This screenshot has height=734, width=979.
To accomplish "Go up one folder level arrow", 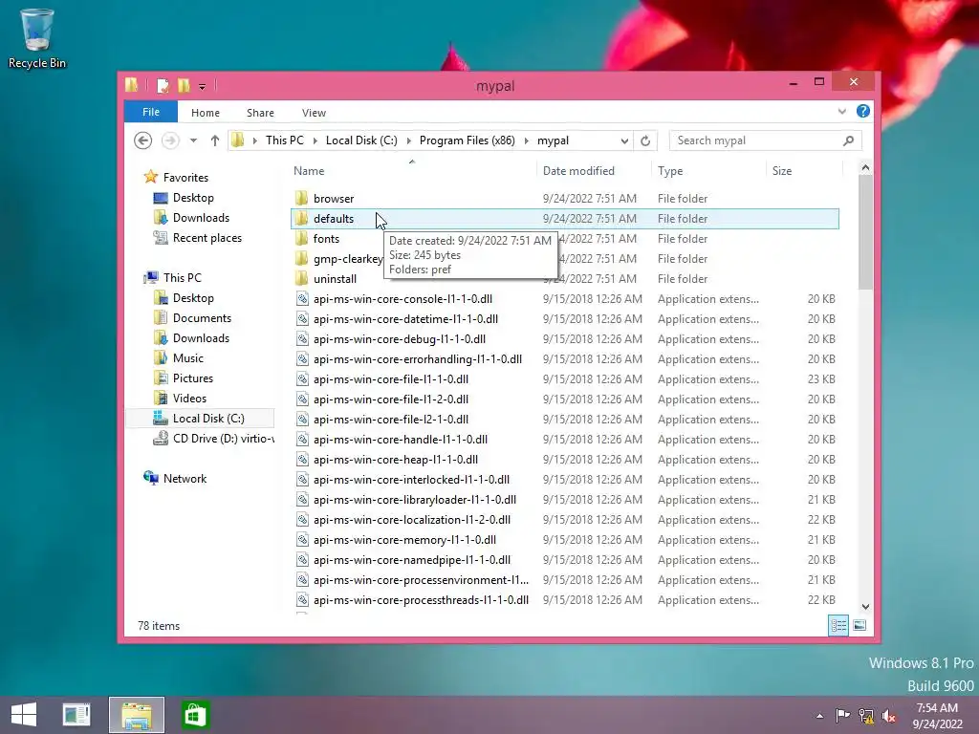I will point(215,140).
